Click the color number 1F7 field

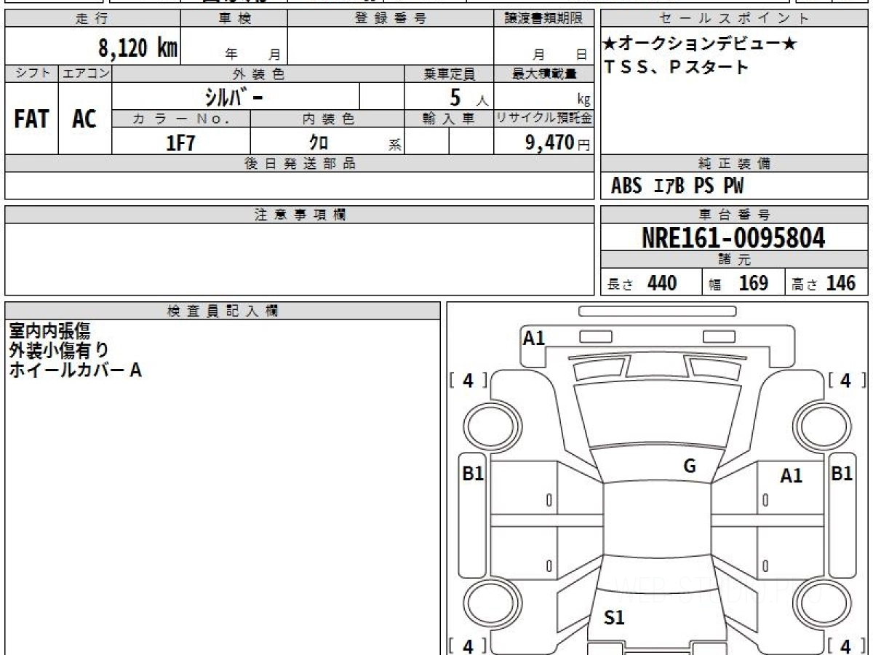click(x=181, y=142)
